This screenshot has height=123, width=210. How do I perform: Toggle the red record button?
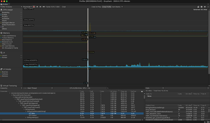34,6
